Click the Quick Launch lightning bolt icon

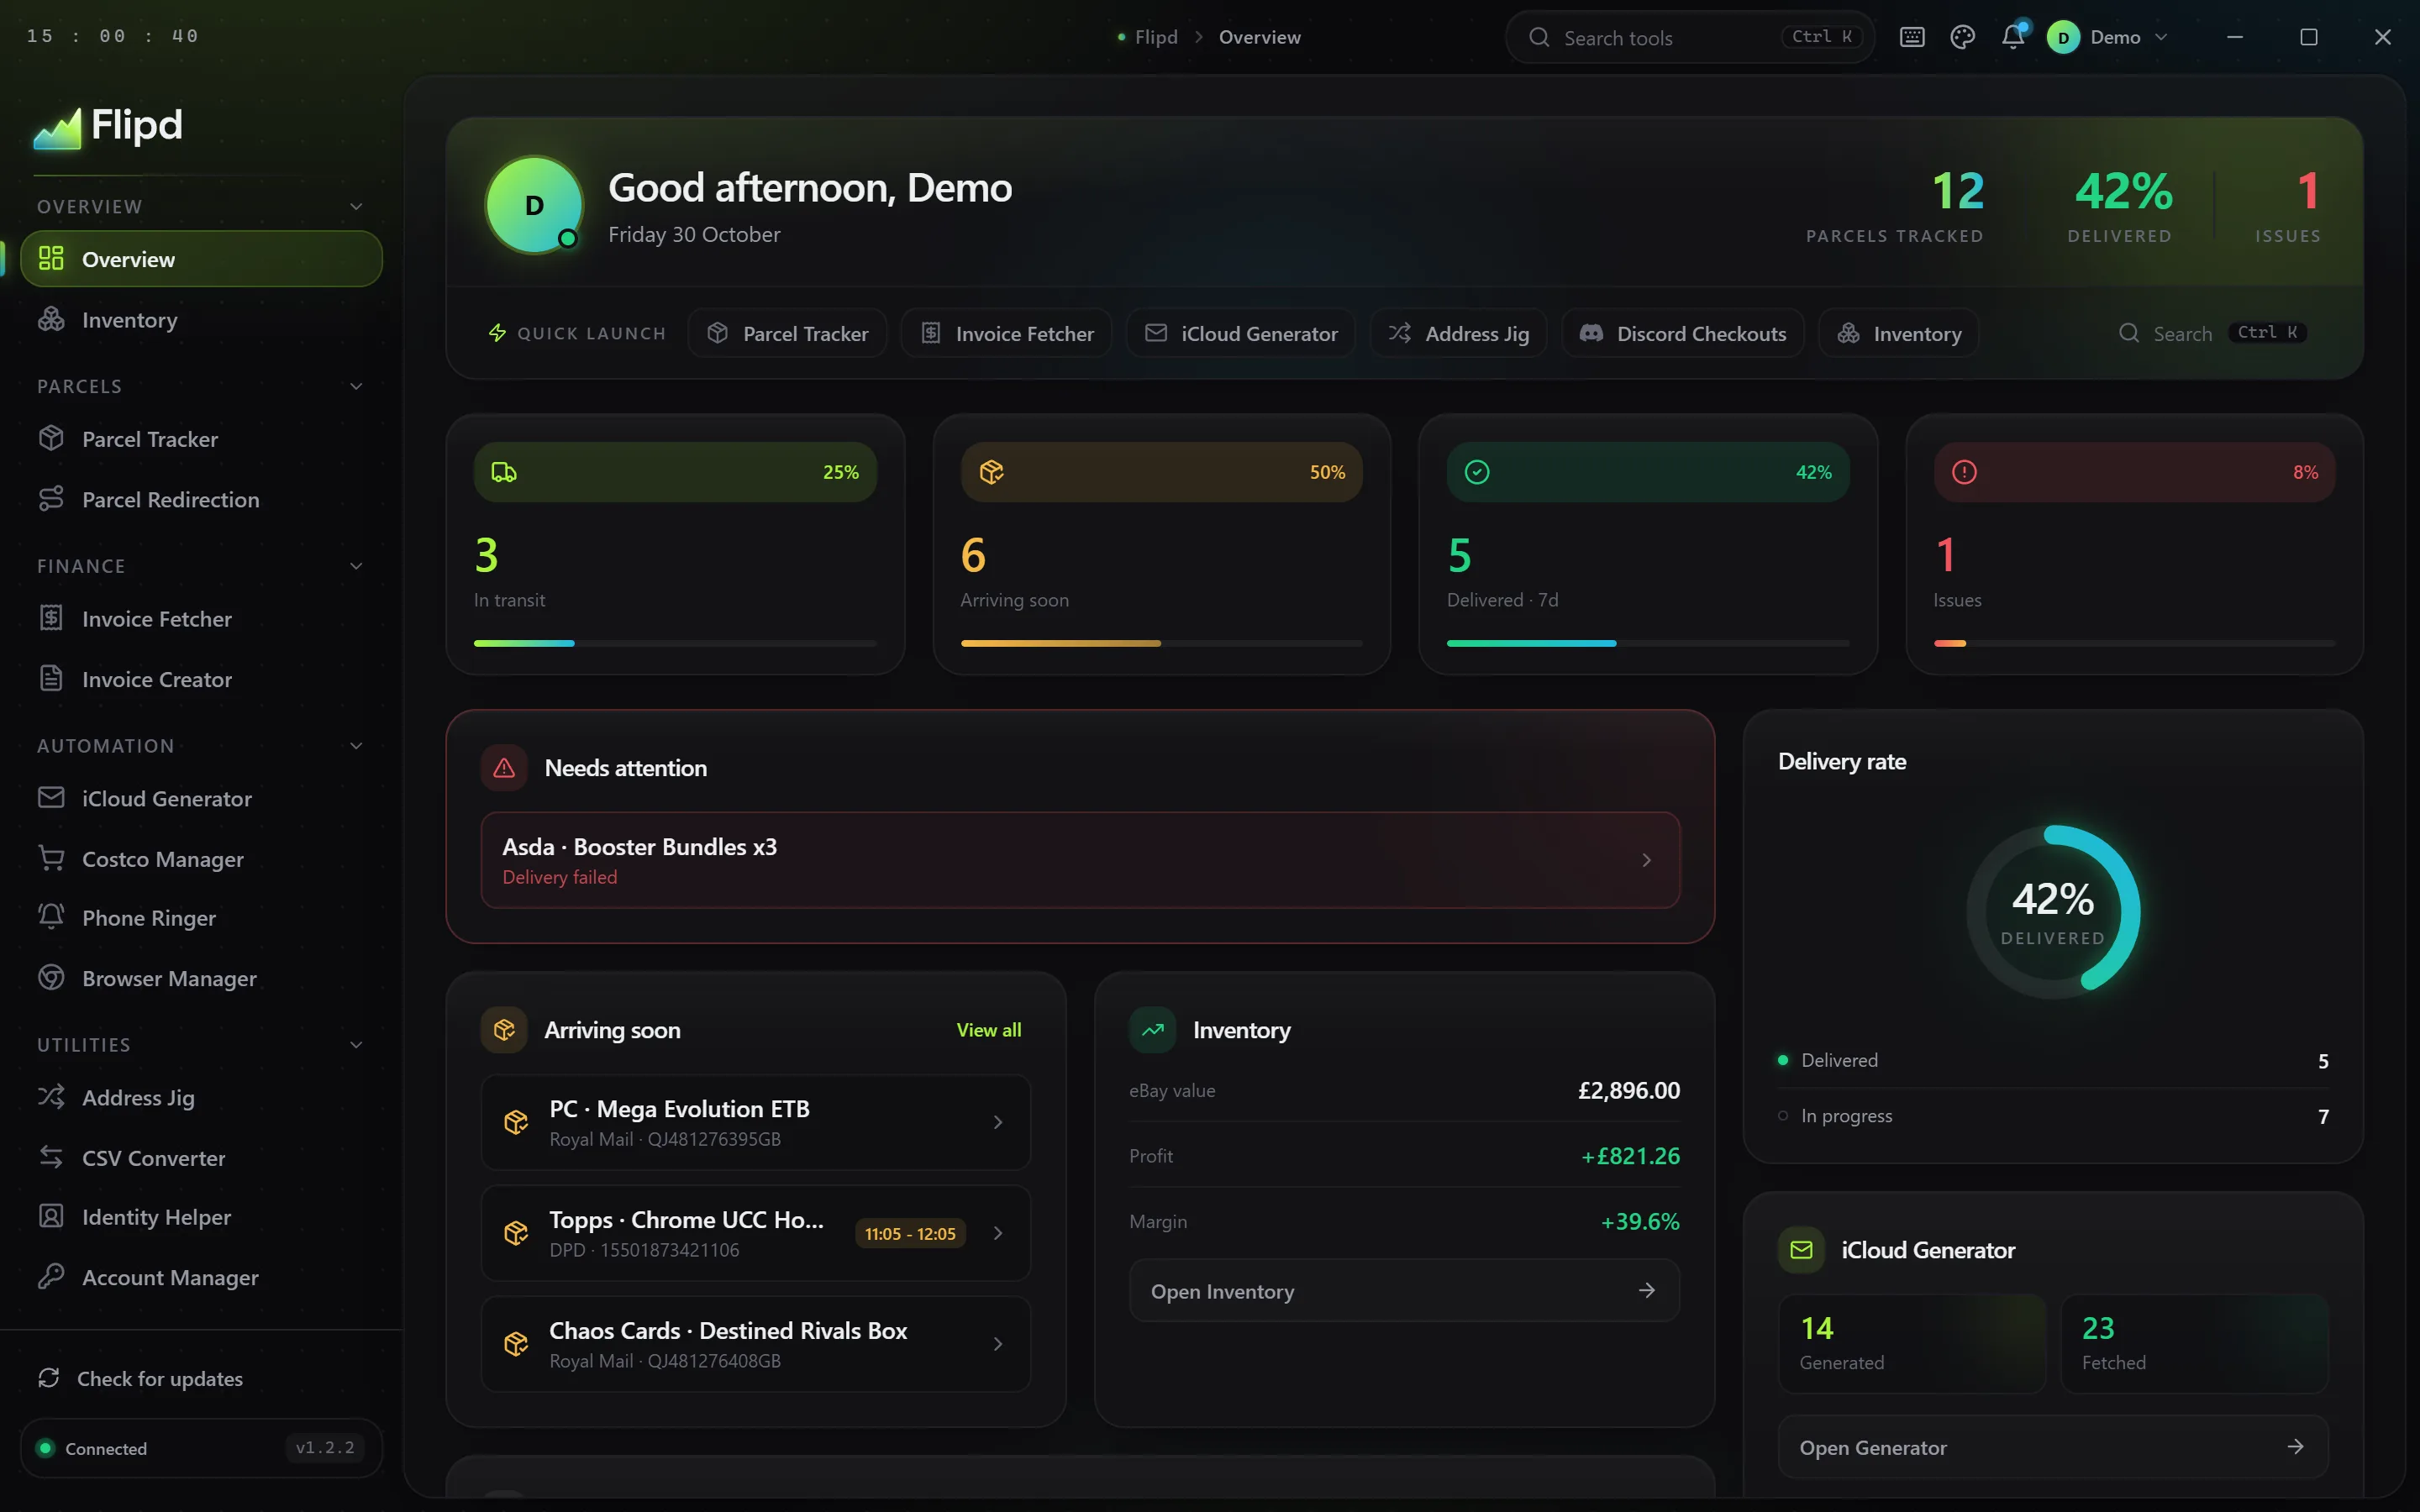tap(497, 333)
